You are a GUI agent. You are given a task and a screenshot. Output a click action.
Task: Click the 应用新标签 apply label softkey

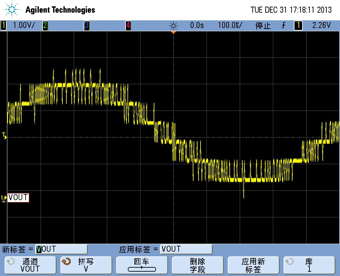(253, 265)
